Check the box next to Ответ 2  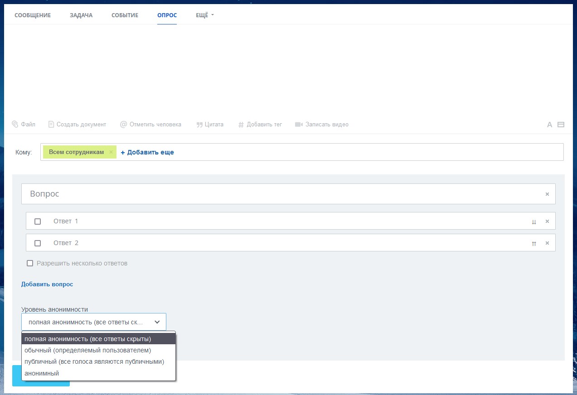point(38,243)
